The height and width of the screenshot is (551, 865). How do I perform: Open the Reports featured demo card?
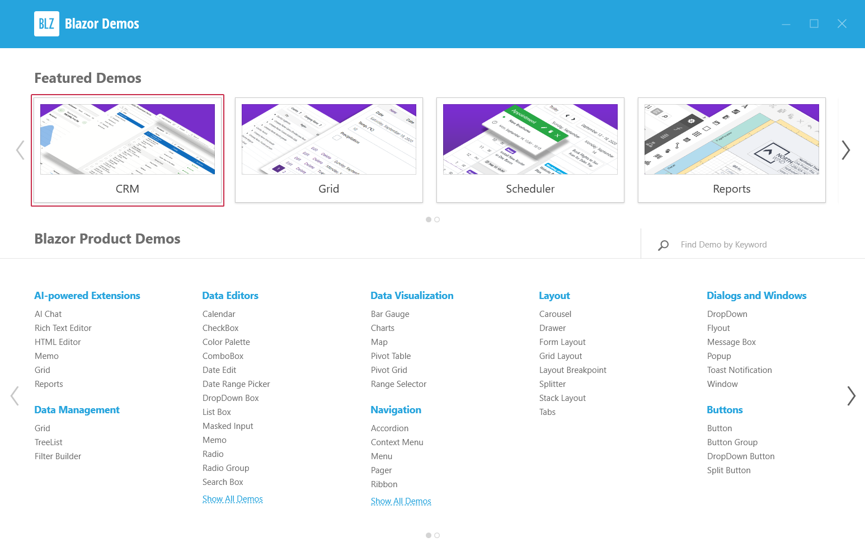731,150
